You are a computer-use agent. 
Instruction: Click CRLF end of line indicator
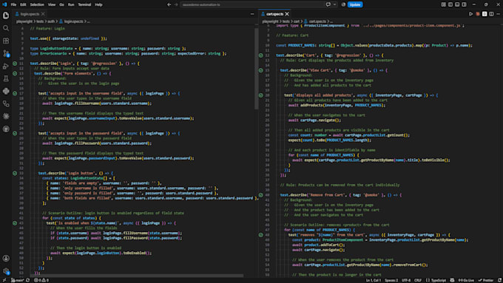click(418, 280)
